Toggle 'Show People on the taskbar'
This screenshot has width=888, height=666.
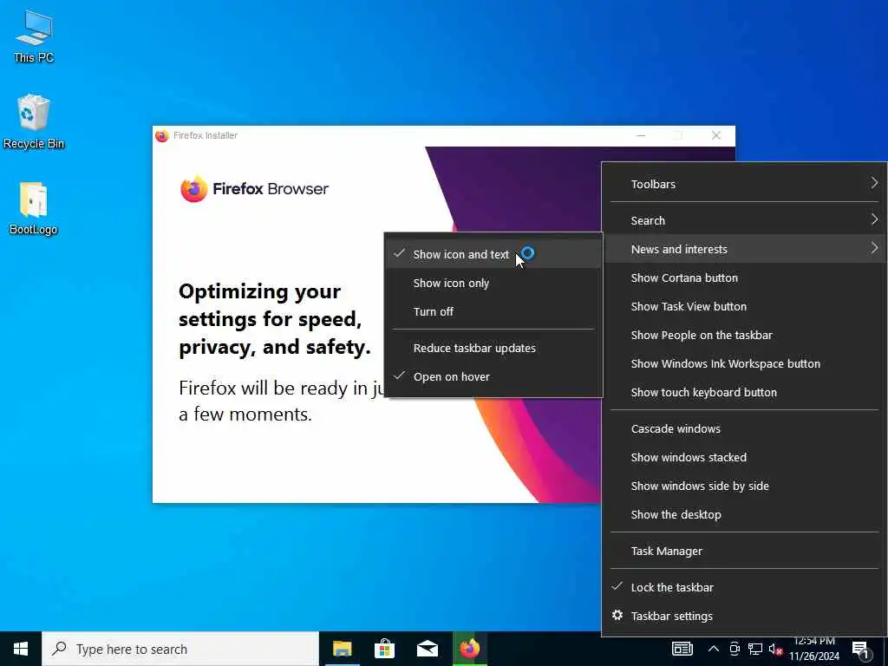(x=743, y=335)
